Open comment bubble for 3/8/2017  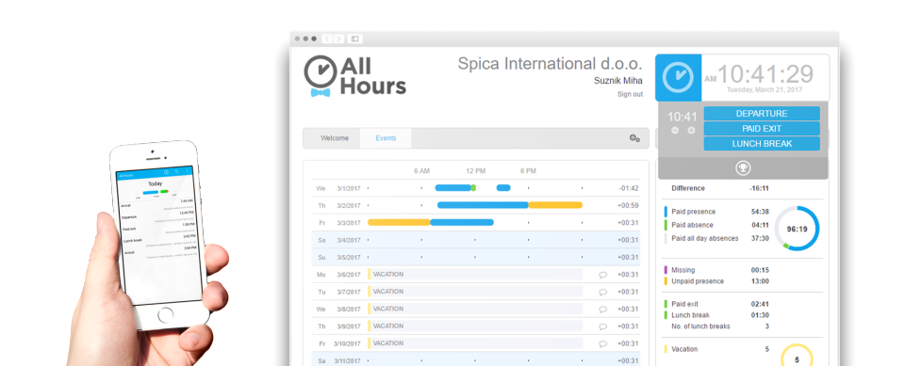point(603,310)
